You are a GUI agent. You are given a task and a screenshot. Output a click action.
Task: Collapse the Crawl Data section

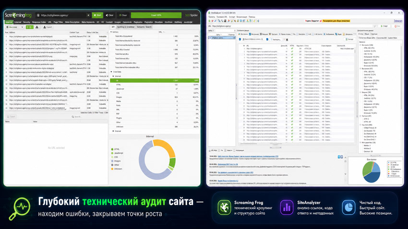coord(111,72)
